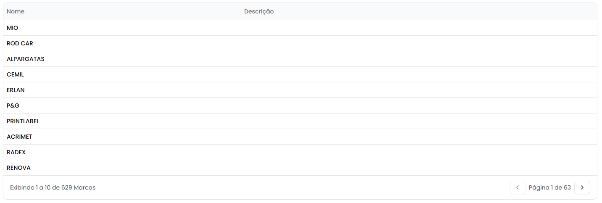Open the ALPARGATAS brand entry

pos(26,59)
